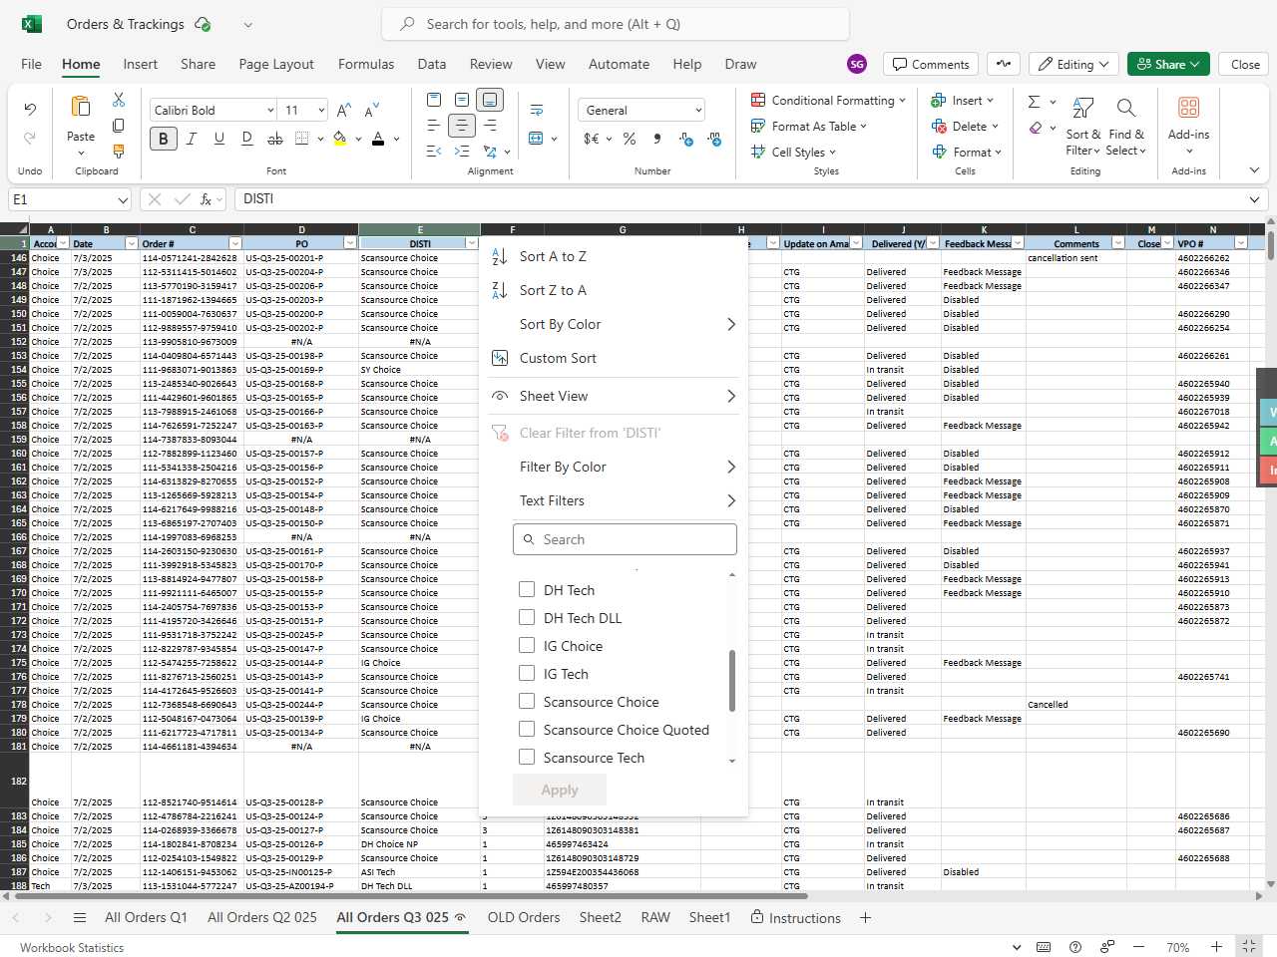Viewport: 1277px width, 957px height.
Task: Click the Help question mark in status bar
Action: coord(1075,947)
